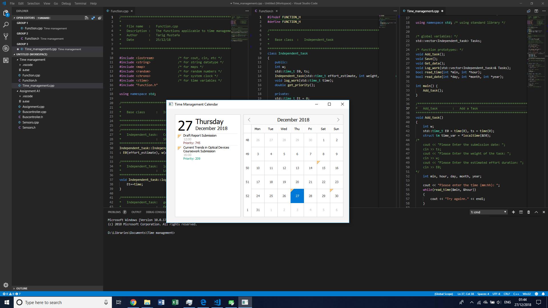548x308 pixels.
Task: Open the Extensions view icon
Action: tap(6, 60)
